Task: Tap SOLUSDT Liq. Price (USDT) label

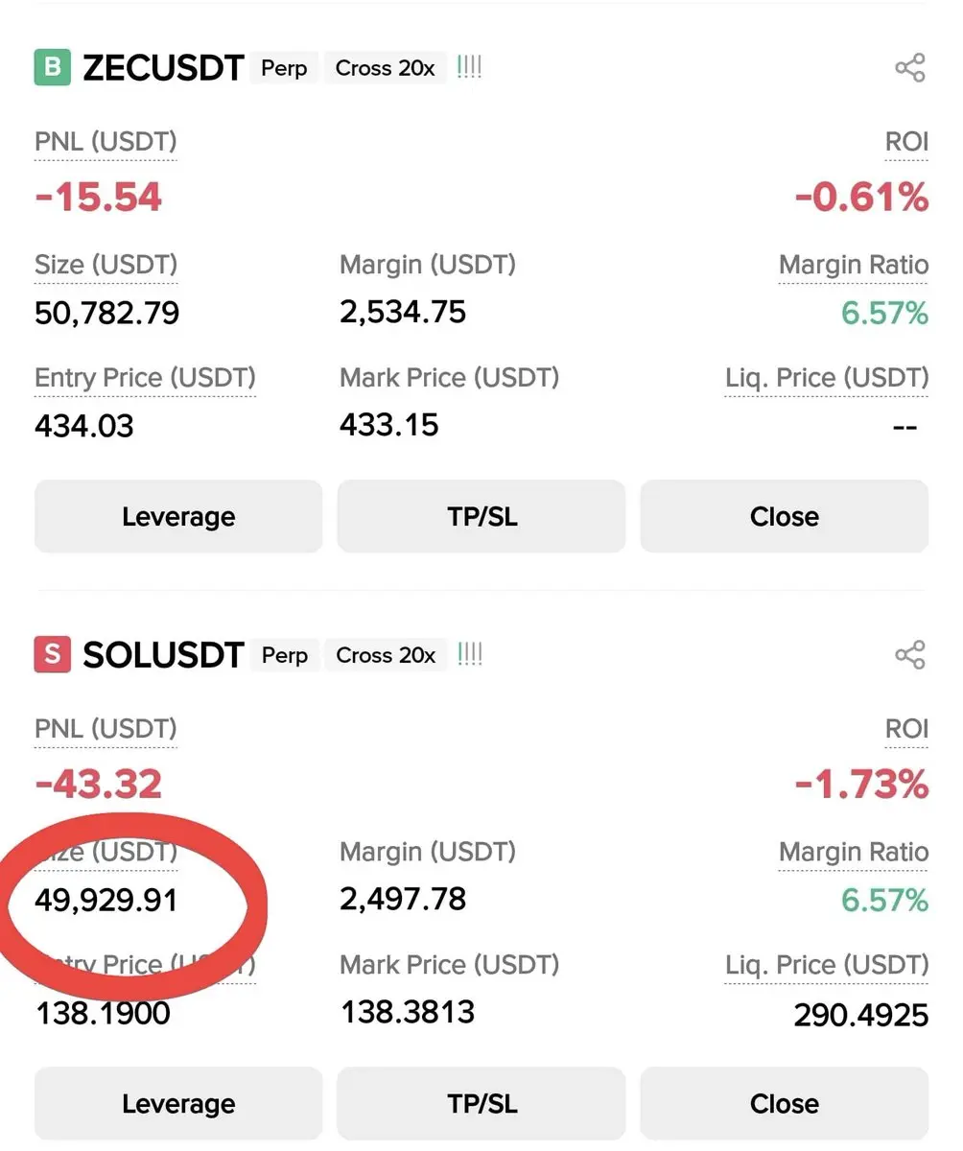Action: [827, 965]
